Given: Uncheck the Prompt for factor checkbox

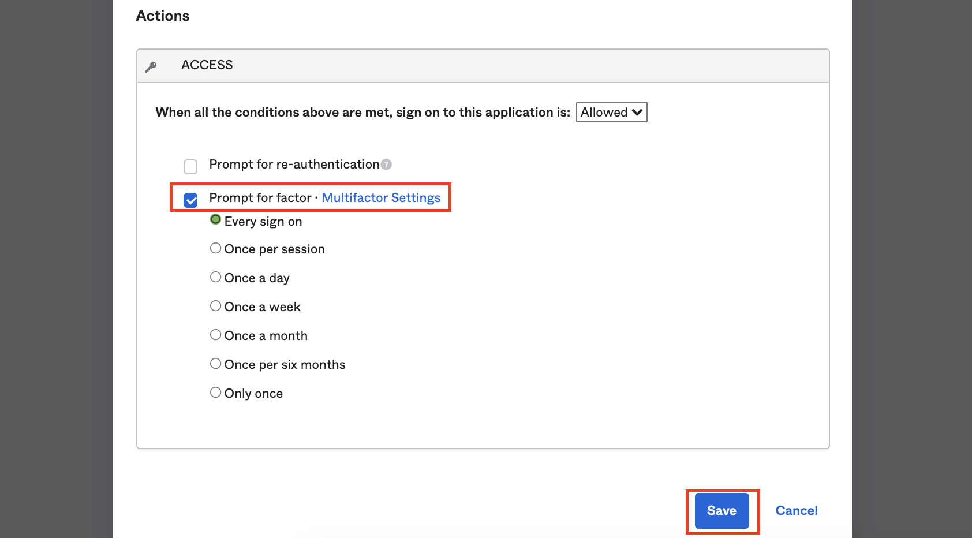Looking at the screenshot, I should coord(190,200).
